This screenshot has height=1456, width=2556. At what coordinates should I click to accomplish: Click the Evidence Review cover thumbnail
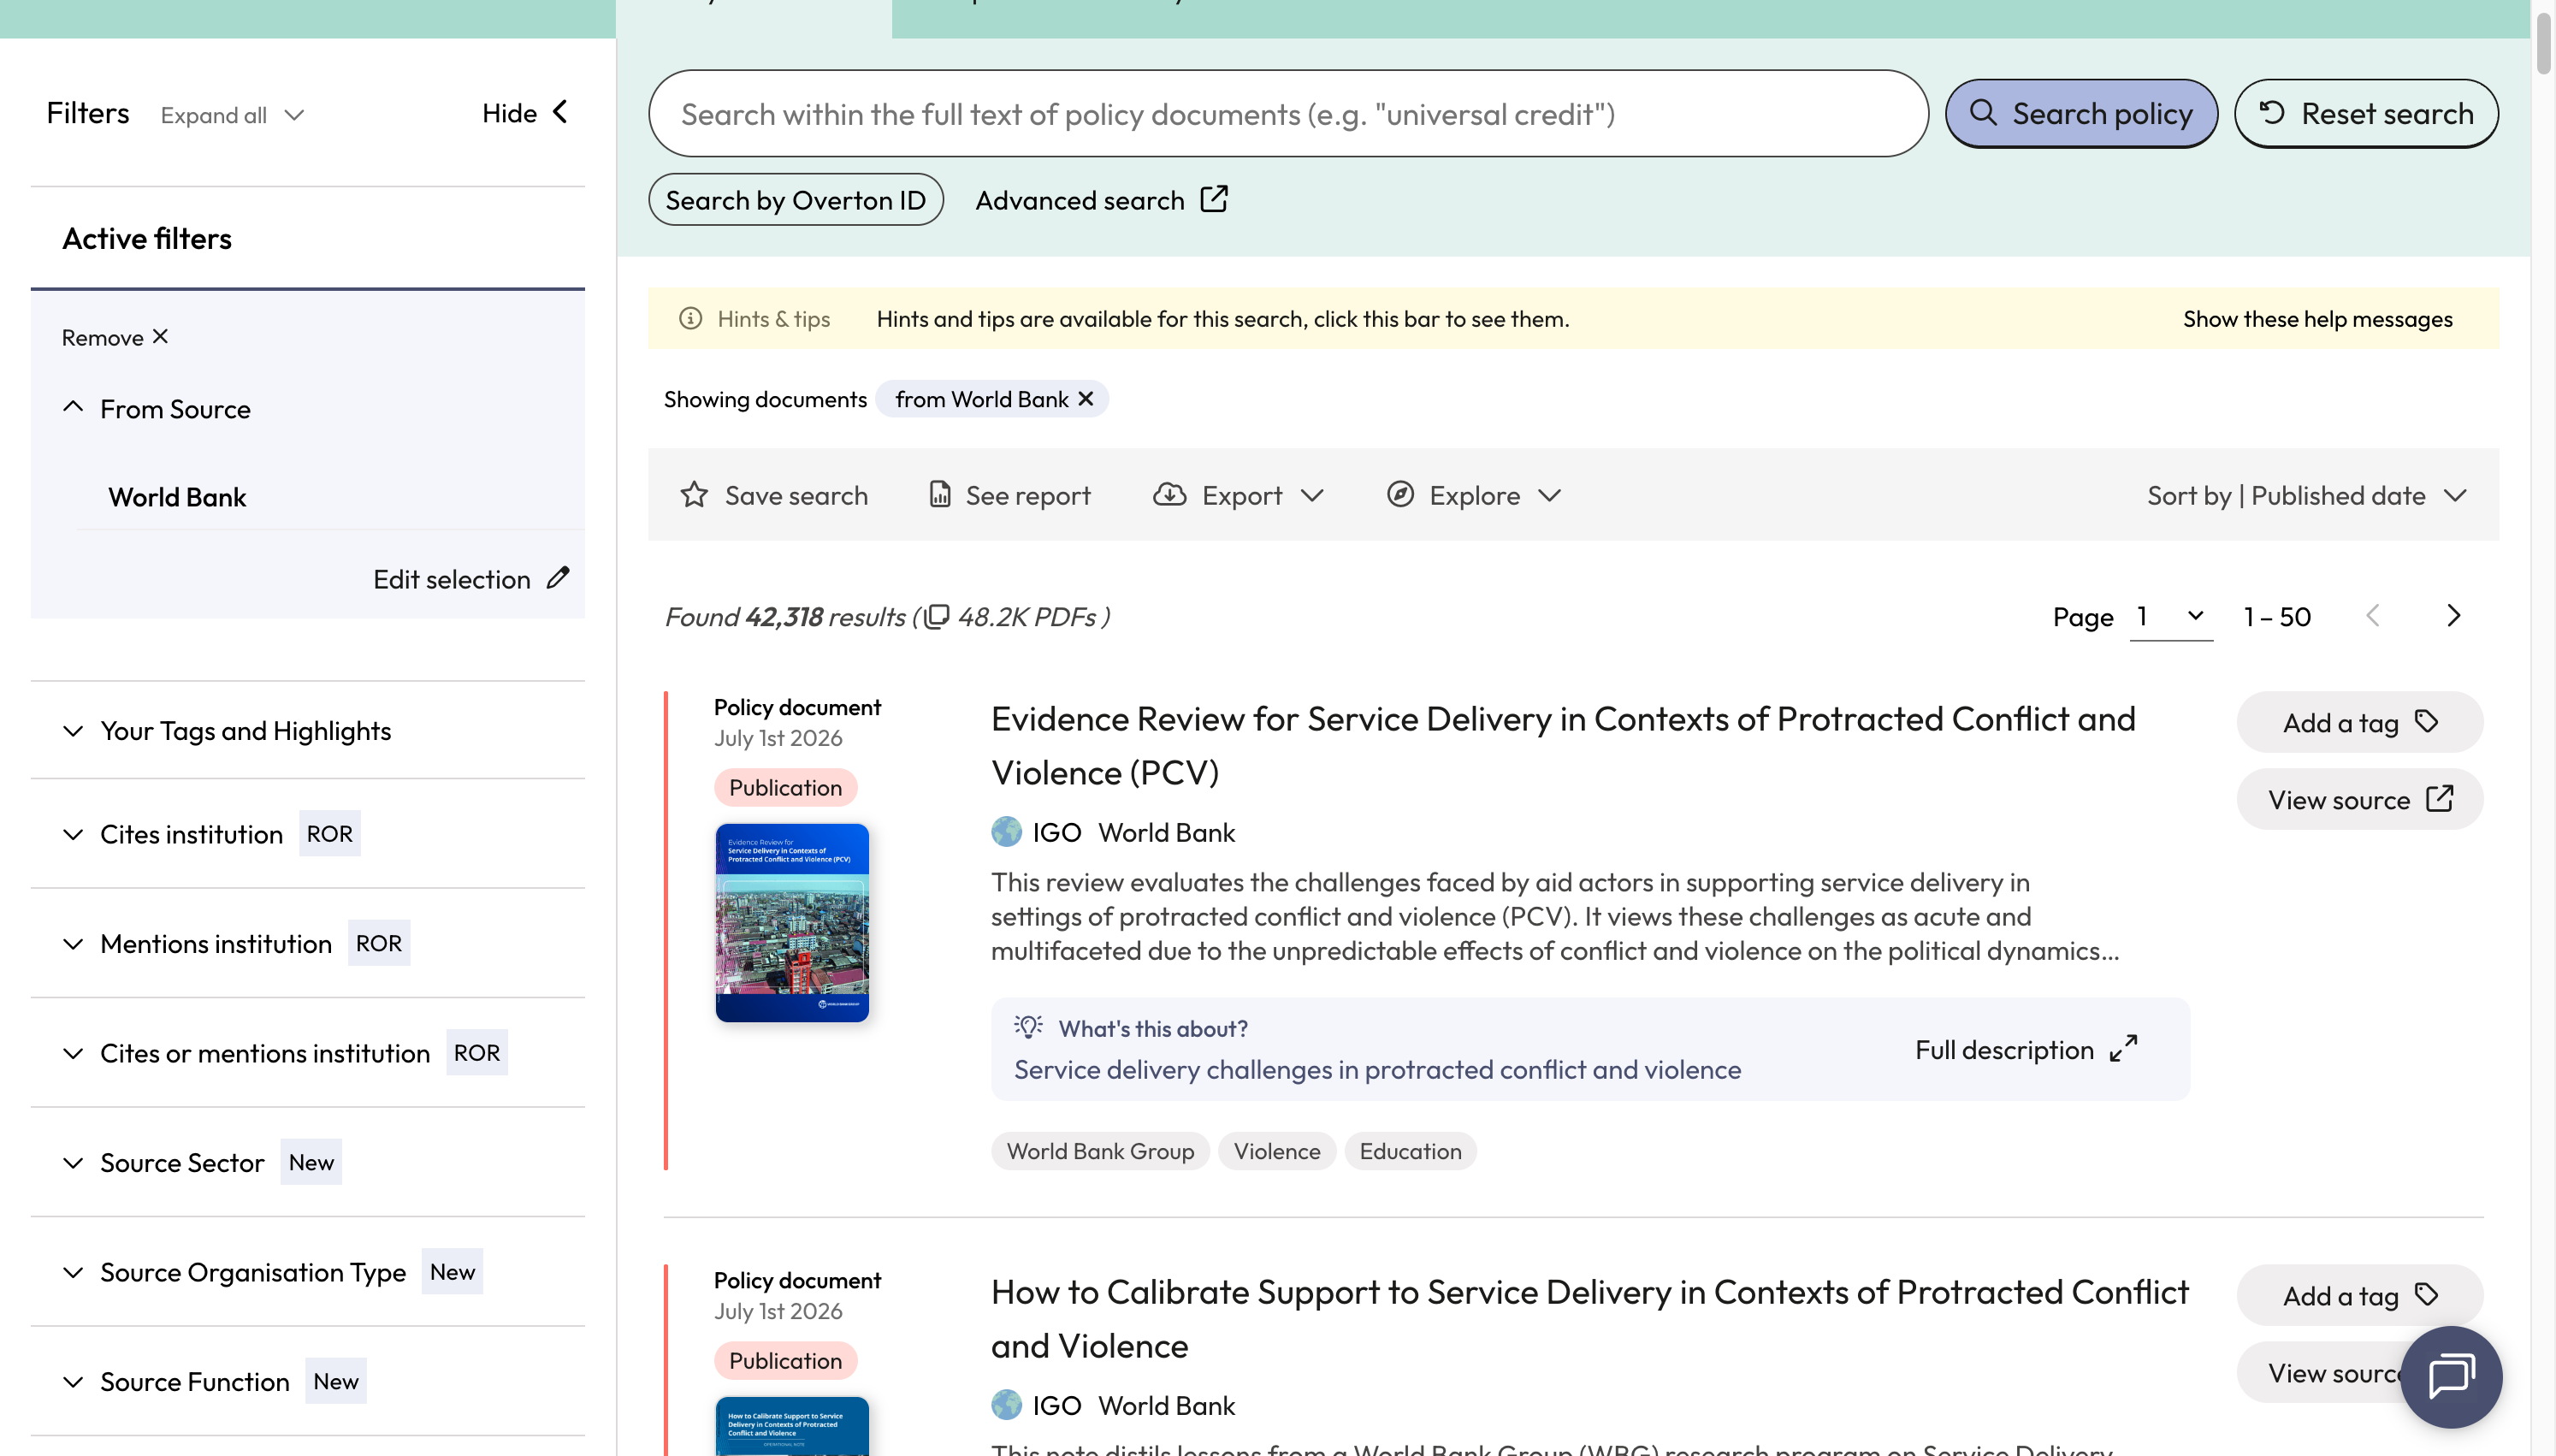coord(791,923)
